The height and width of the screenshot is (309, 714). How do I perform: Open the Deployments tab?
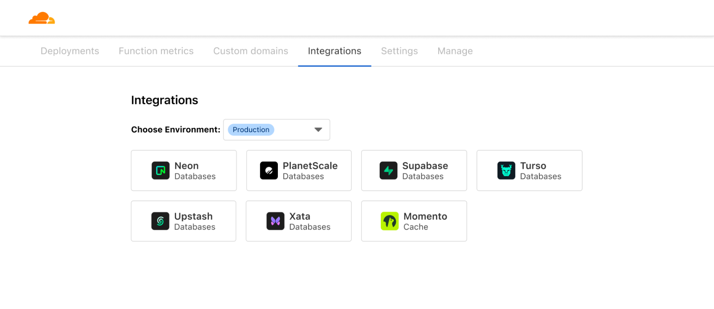[x=70, y=51]
